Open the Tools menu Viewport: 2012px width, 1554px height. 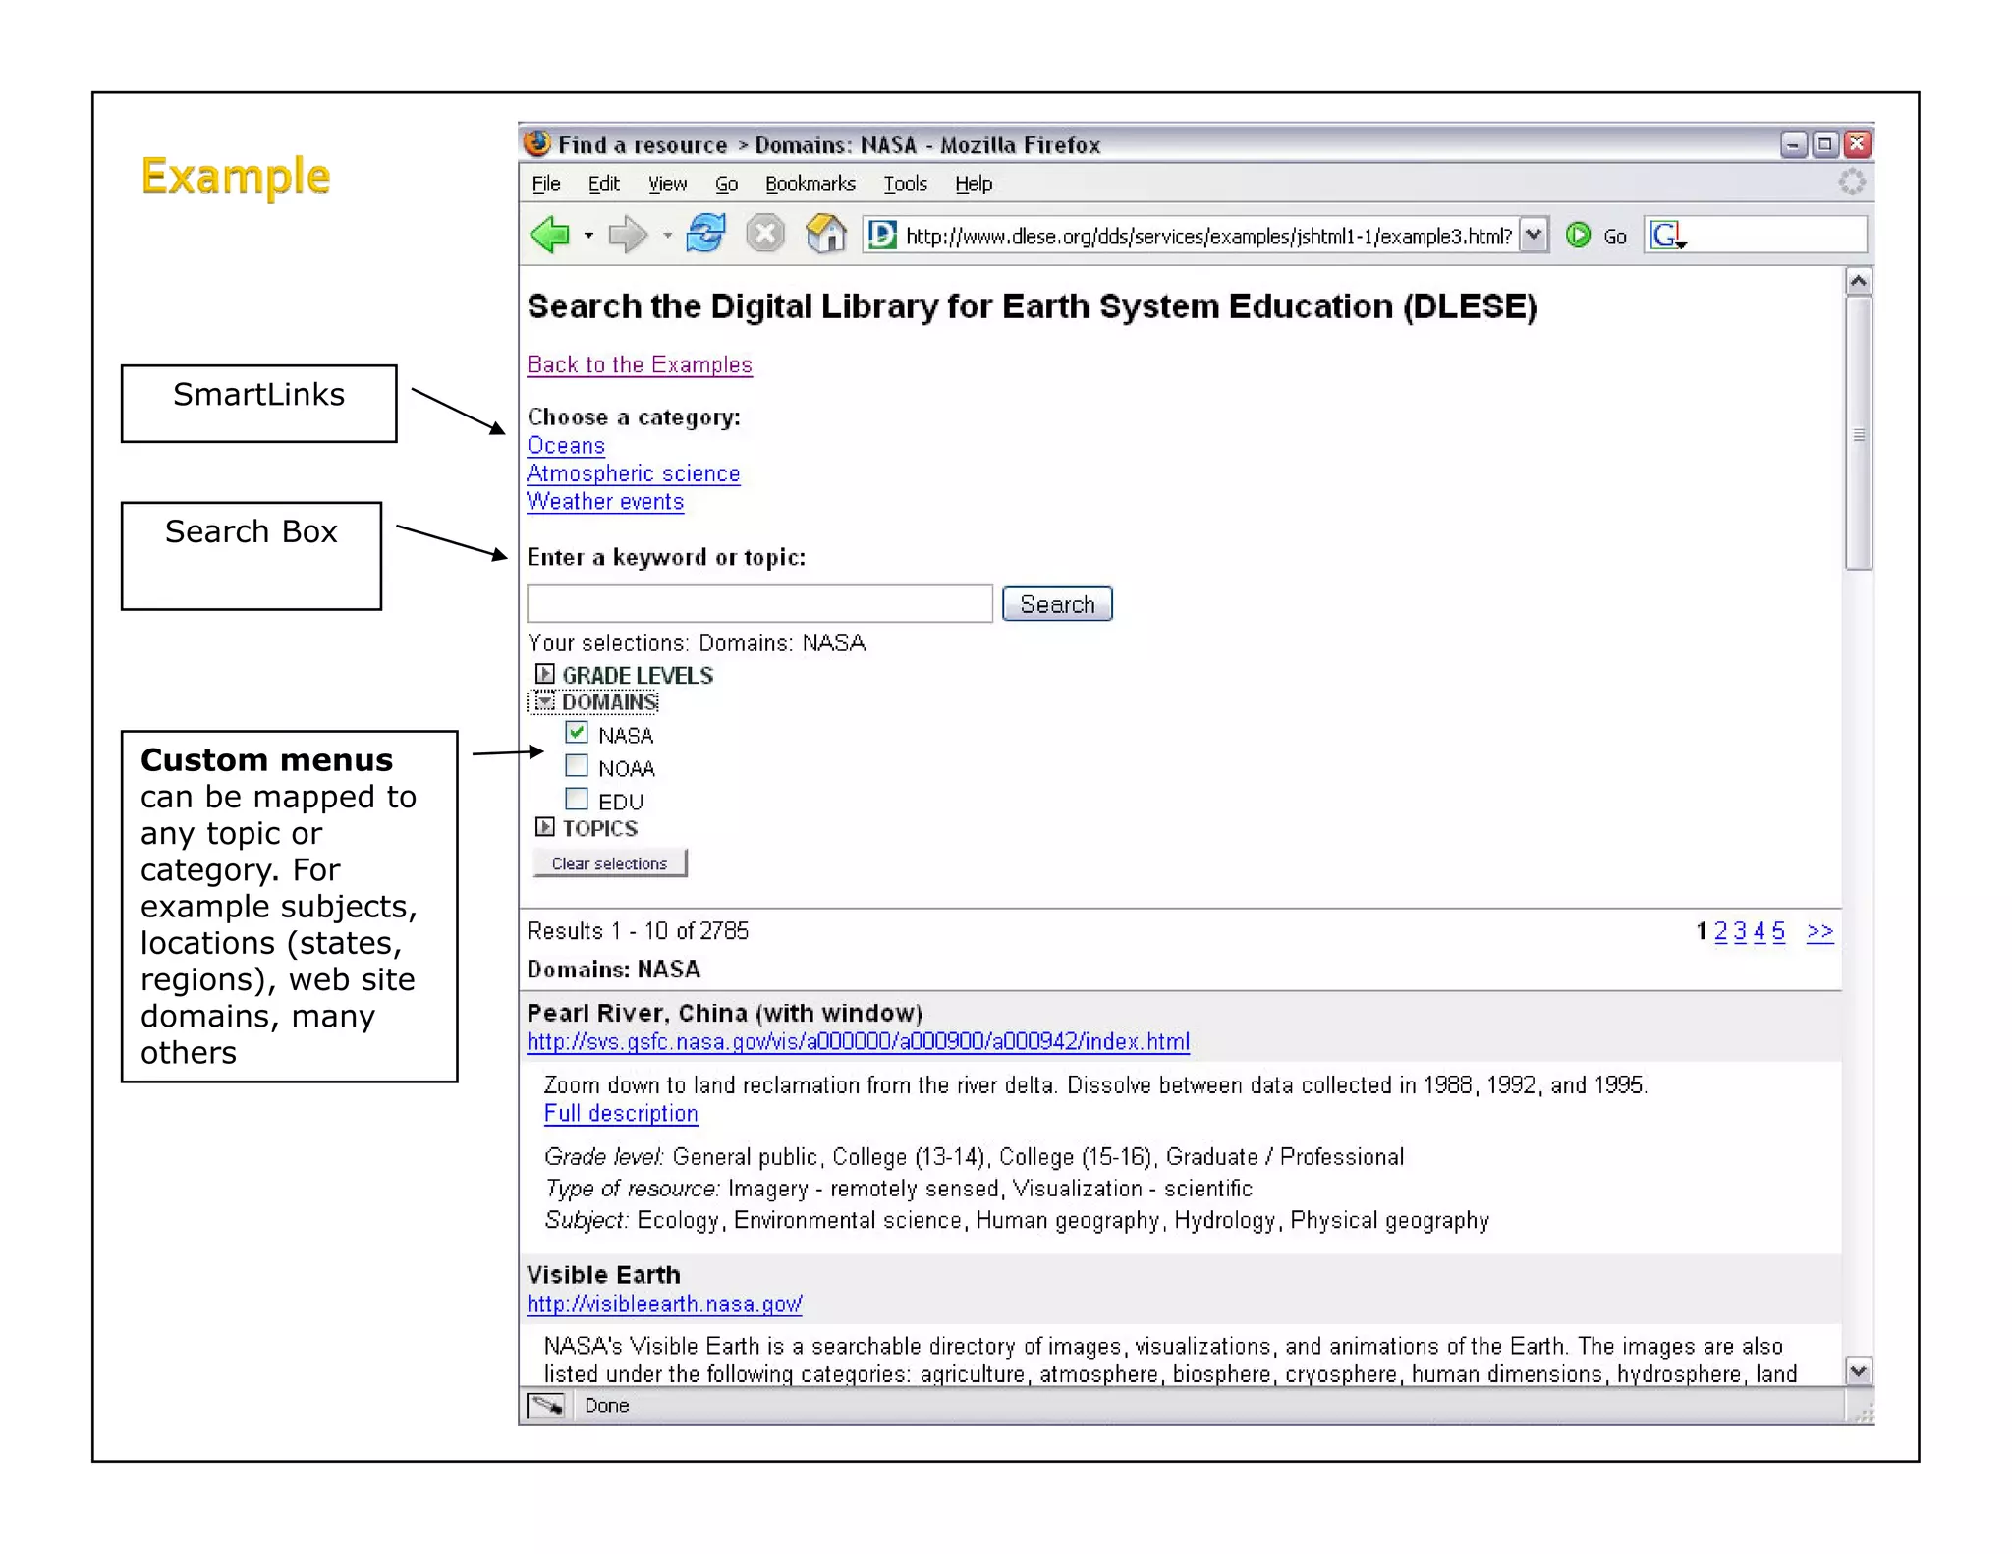coord(904,184)
